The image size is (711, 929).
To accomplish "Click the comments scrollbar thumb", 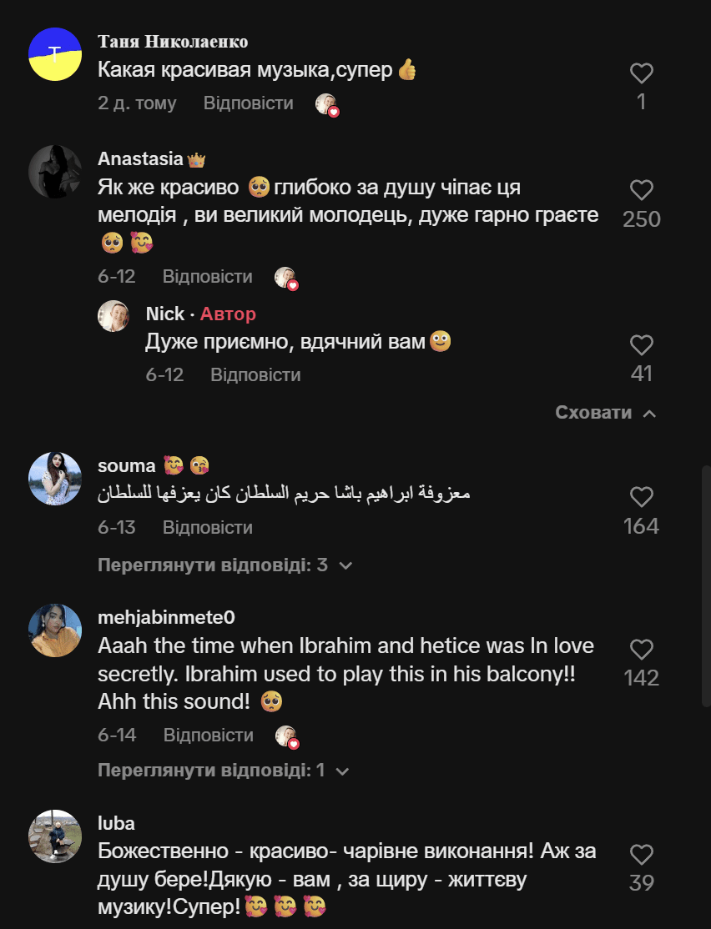I will [x=706, y=584].
